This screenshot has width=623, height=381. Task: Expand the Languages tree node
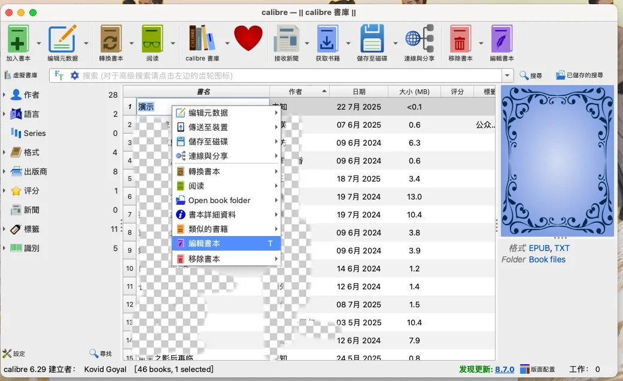pyautogui.click(x=4, y=114)
